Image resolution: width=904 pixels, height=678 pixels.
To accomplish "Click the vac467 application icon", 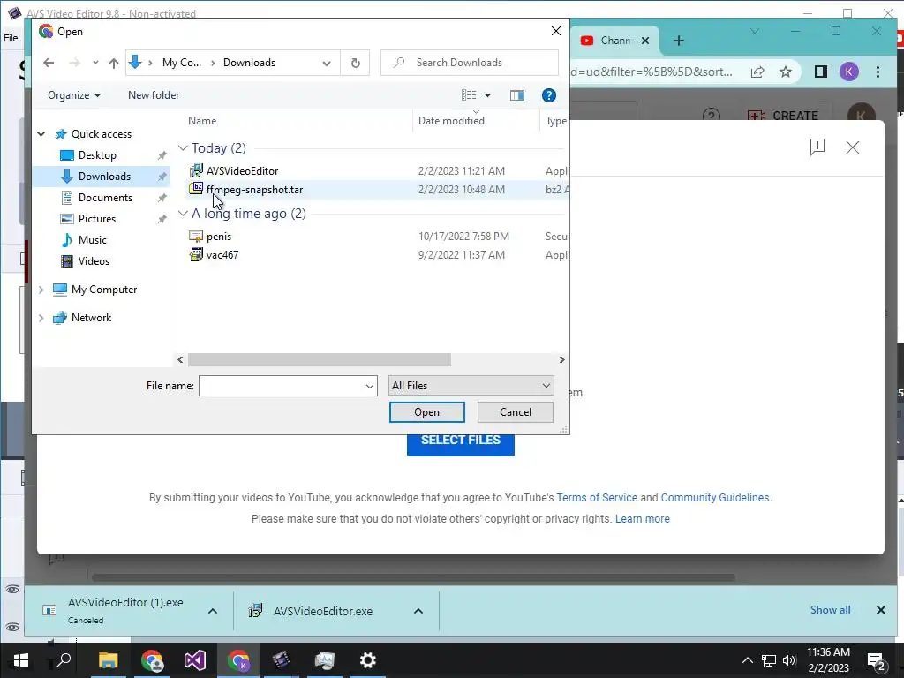I will (x=196, y=254).
